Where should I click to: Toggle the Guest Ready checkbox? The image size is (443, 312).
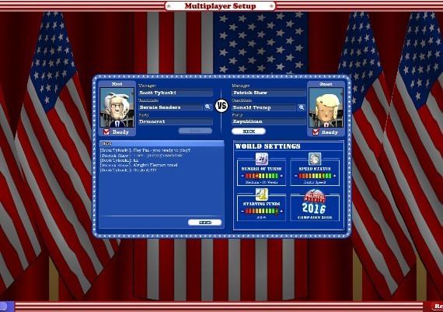click(x=316, y=131)
